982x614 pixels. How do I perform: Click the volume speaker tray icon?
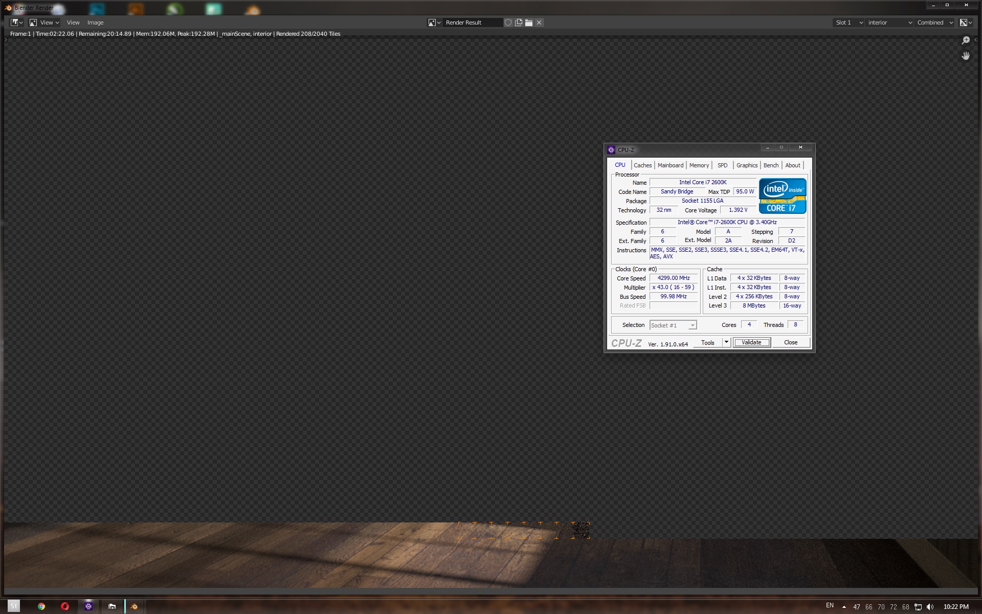point(930,607)
